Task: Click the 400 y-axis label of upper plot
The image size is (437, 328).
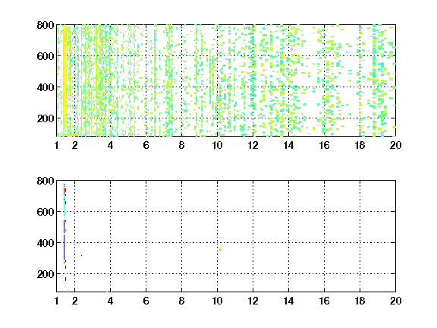Action: (46, 87)
